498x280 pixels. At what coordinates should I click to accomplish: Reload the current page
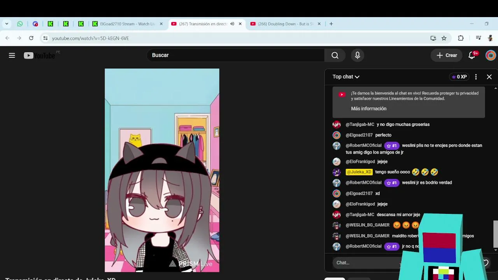coord(31,38)
